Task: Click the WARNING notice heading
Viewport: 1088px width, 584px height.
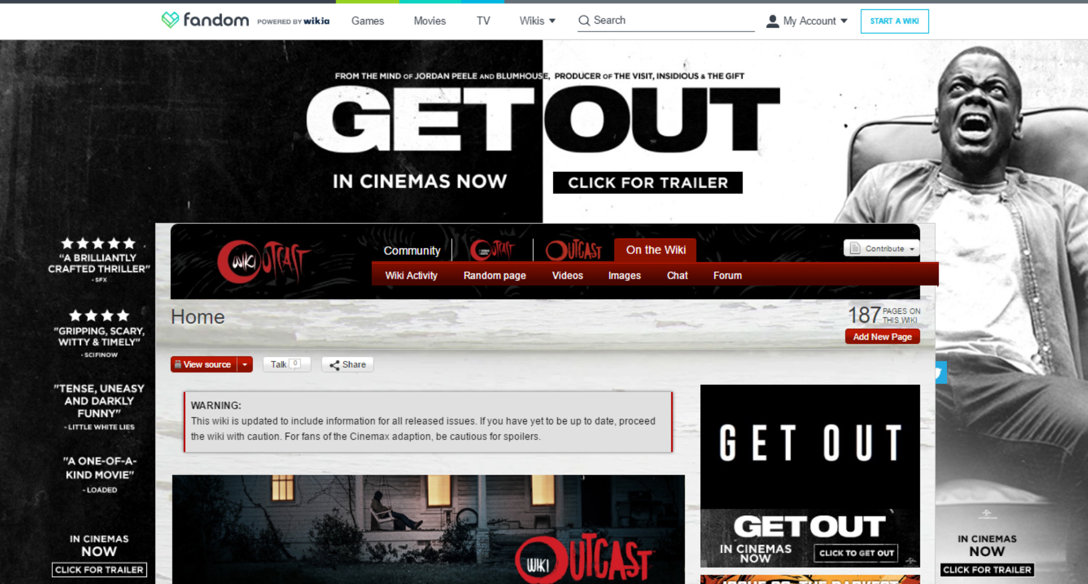Action: 216,405
